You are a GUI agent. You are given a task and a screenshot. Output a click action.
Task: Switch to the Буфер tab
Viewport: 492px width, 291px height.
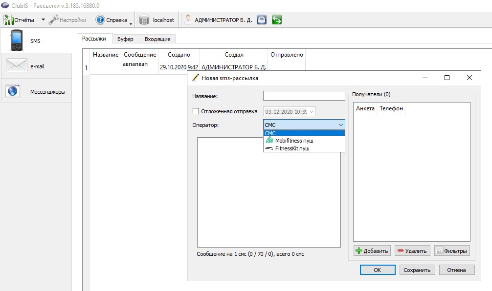tap(125, 39)
